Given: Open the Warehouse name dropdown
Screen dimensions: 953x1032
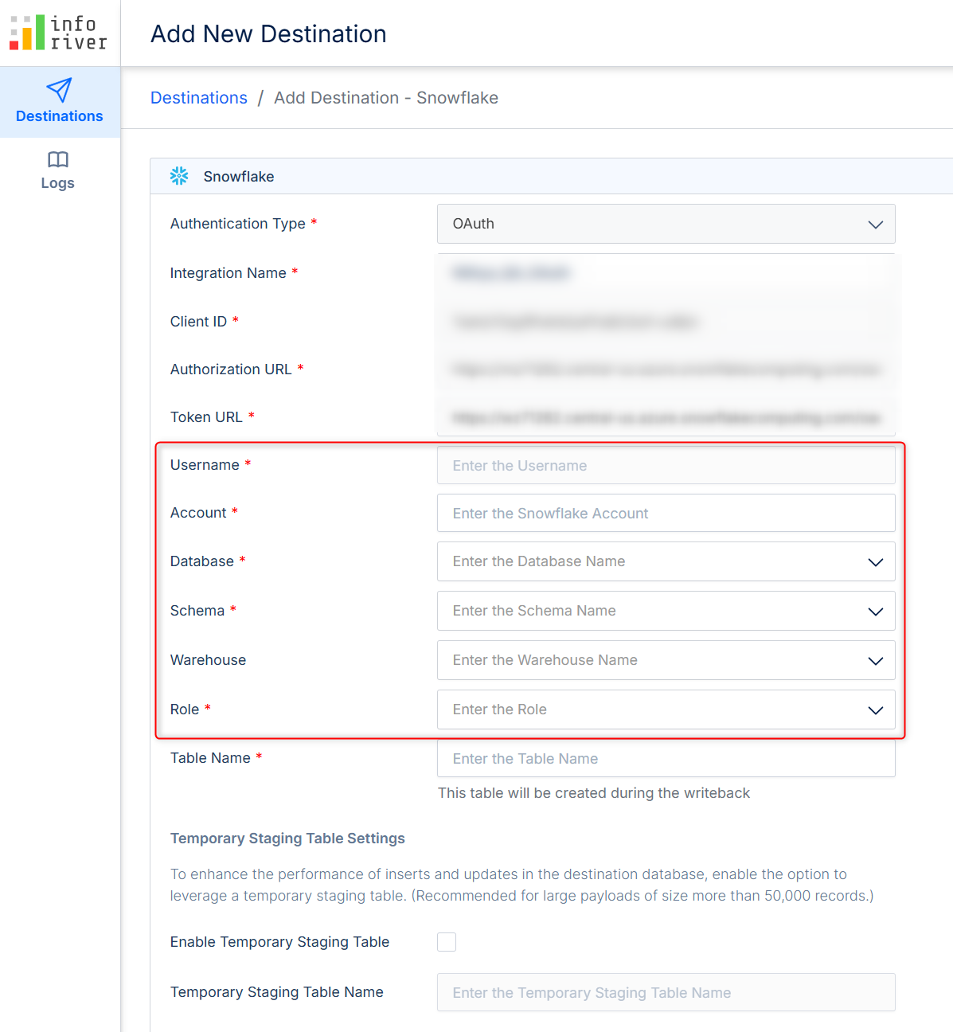Looking at the screenshot, I should (x=875, y=661).
